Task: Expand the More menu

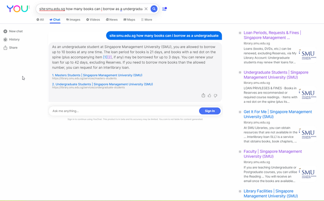Action: point(147,19)
